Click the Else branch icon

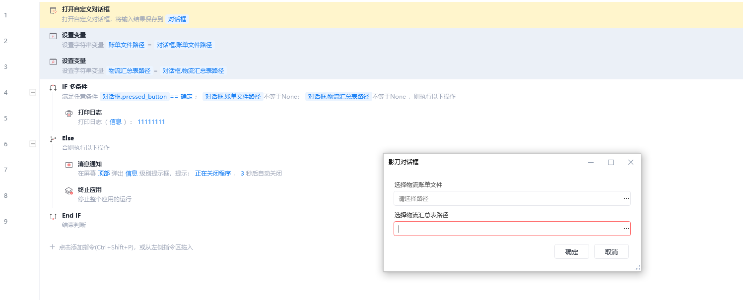[x=53, y=139]
